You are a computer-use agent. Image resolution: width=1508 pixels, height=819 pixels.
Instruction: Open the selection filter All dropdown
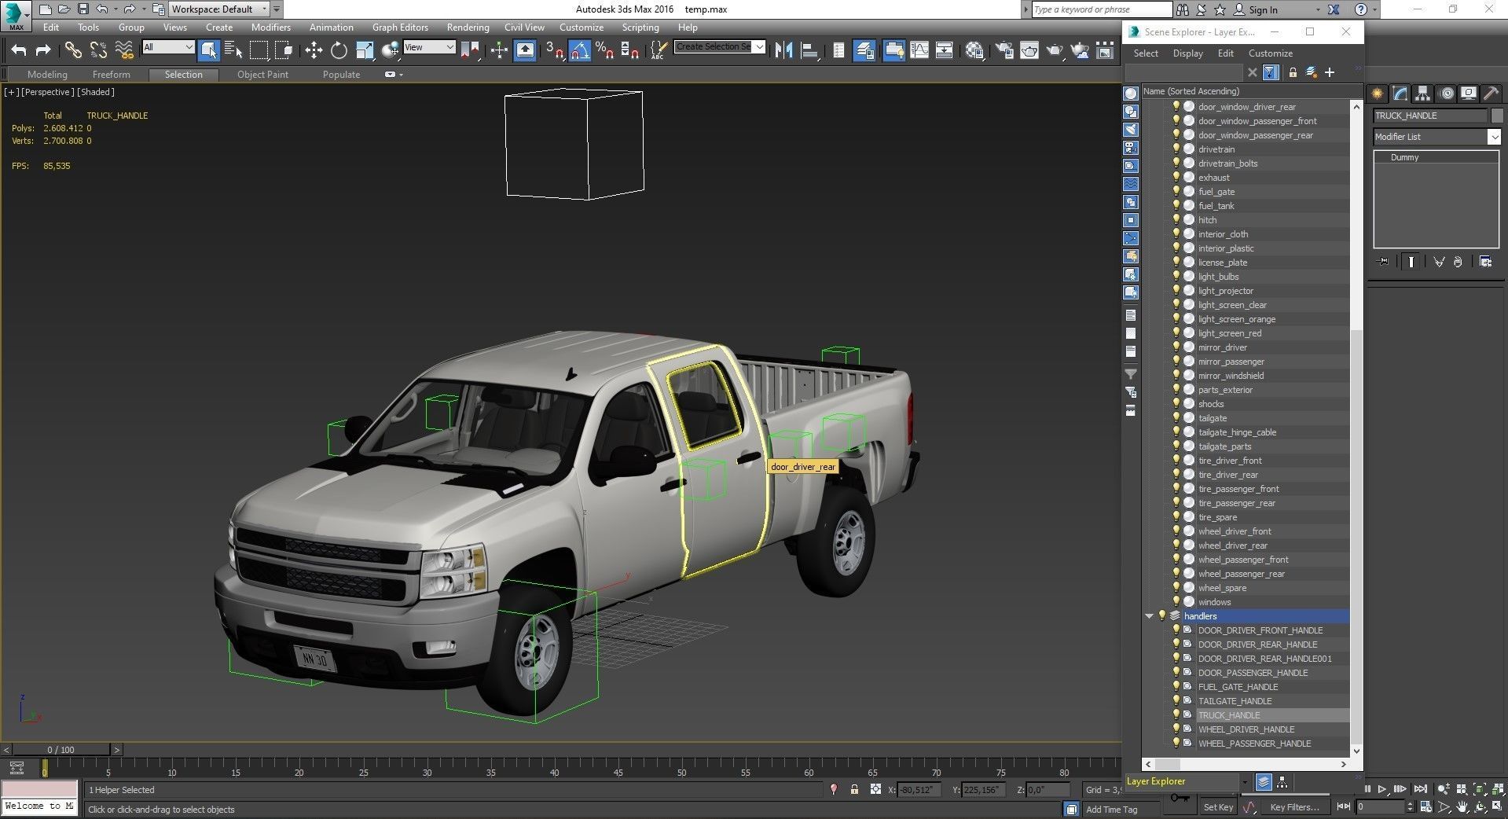pyautogui.click(x=168, y=47)
